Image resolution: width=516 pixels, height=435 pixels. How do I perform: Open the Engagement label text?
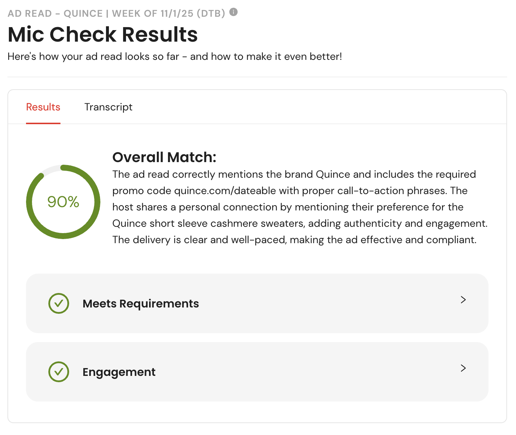(x=119, y=372)
